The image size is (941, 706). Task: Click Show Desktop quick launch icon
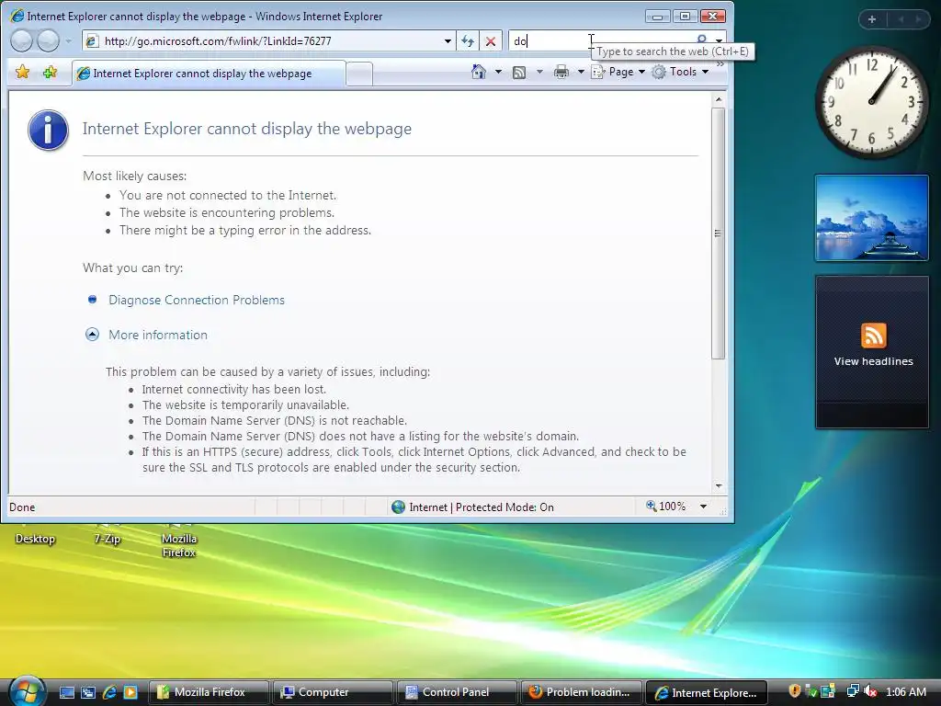pos(66,692)
